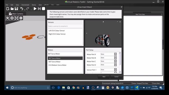The height and width of the screenshot is (95, 169).
Task: Open Task View from the taskbar
Action: click(x=53, y=88)
